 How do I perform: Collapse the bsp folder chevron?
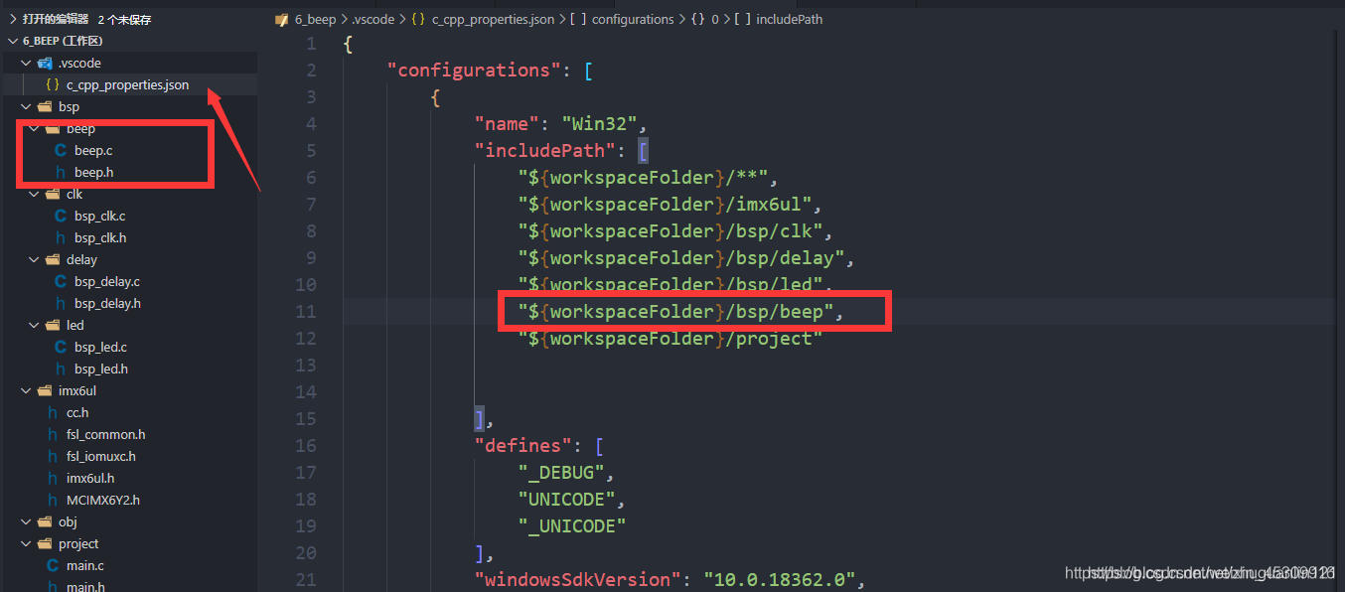(x=26, y=106)
